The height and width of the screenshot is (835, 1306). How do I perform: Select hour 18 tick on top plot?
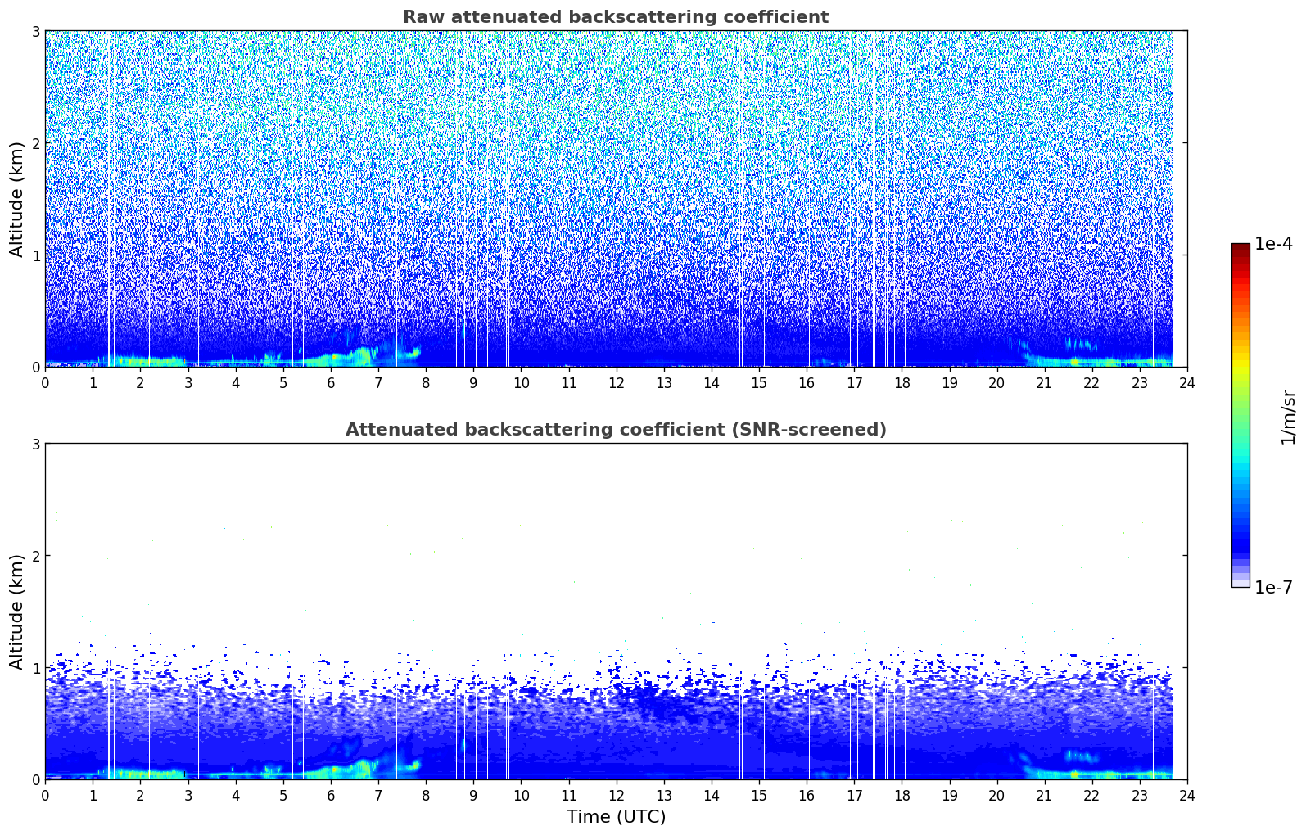pyautogui.click(x=902, y=383)
